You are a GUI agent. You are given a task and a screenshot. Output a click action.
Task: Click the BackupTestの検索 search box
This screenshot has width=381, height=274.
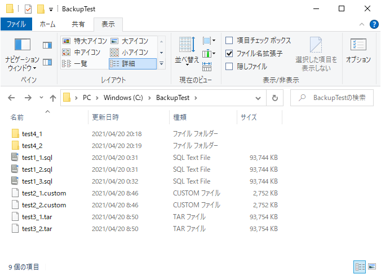coord(331,98)
